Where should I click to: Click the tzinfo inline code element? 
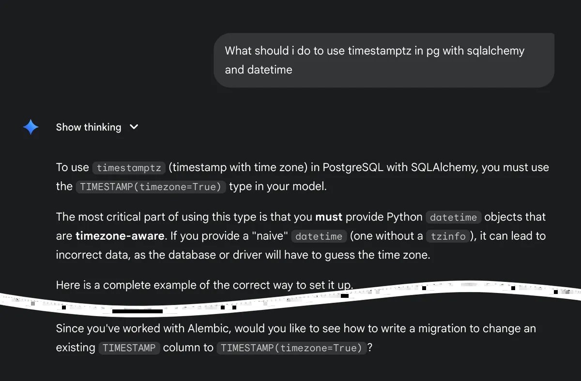[448, 236]
